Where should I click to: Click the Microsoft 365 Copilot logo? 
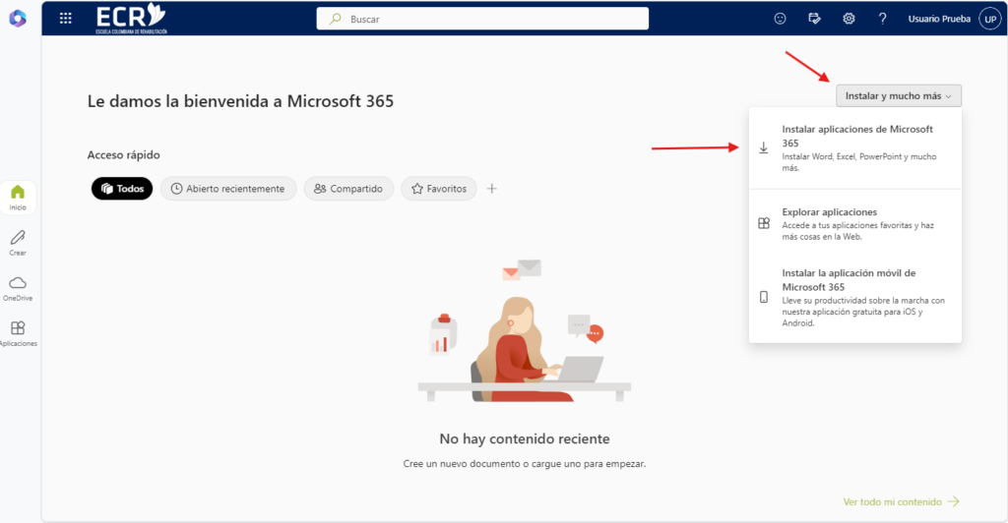pyautogui.click(x=18, y=19)
